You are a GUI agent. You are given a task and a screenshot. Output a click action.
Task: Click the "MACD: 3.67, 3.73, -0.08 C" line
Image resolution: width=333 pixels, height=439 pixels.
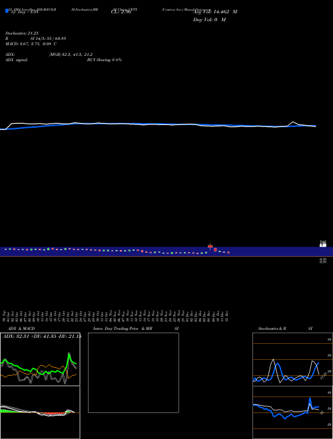(x=31, y=44)
